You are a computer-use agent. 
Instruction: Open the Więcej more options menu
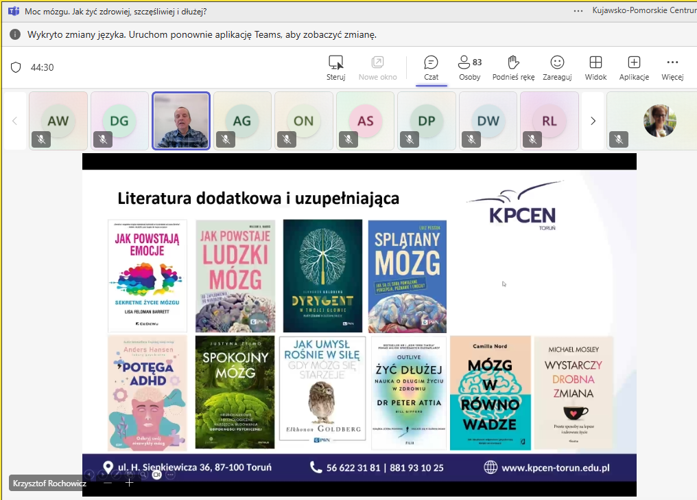pos(672,68)
